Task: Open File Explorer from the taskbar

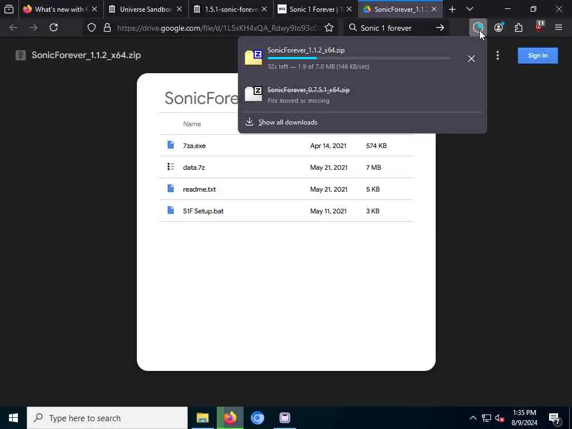Action: 202,418
